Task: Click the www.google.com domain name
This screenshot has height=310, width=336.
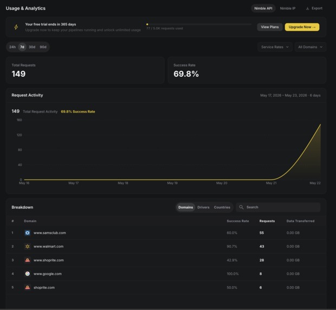Action: pos(48,274)
